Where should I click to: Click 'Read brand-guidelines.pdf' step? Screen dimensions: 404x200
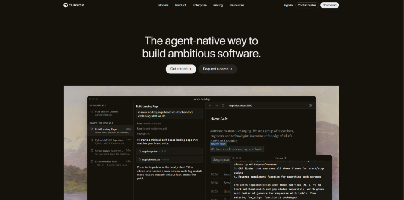(152, 129)
